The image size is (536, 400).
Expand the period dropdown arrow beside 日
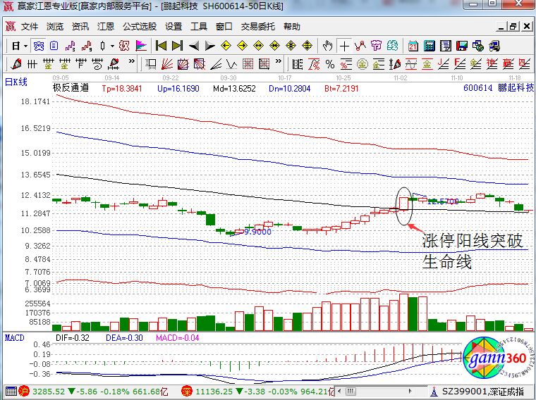pyautogui.click(x=25, y=46)
